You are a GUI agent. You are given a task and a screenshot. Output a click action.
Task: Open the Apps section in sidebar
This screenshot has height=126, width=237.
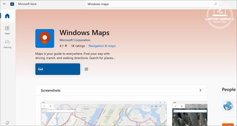point(7,30)
